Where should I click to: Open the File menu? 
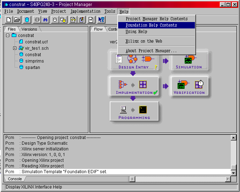pos(9,11)
